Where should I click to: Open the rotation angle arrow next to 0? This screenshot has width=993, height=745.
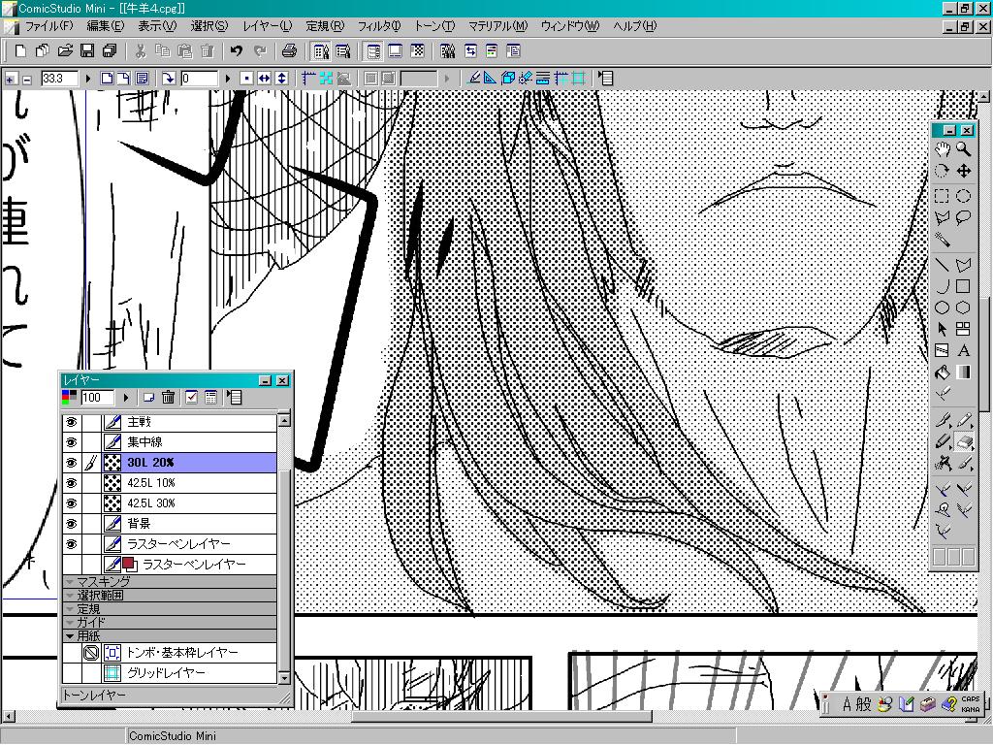tap(227, 79)
